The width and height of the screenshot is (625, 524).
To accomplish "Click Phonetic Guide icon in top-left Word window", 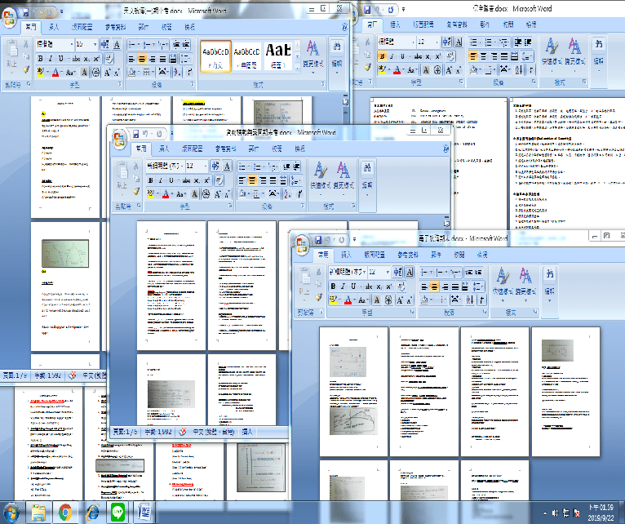I will tap(104, 44).
